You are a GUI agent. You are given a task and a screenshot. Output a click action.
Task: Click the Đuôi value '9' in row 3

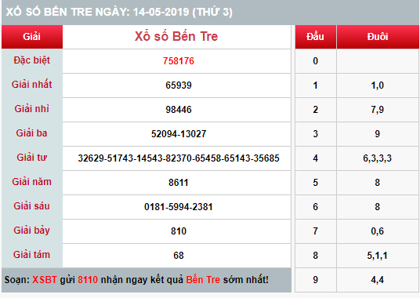(x=378, y=134)
